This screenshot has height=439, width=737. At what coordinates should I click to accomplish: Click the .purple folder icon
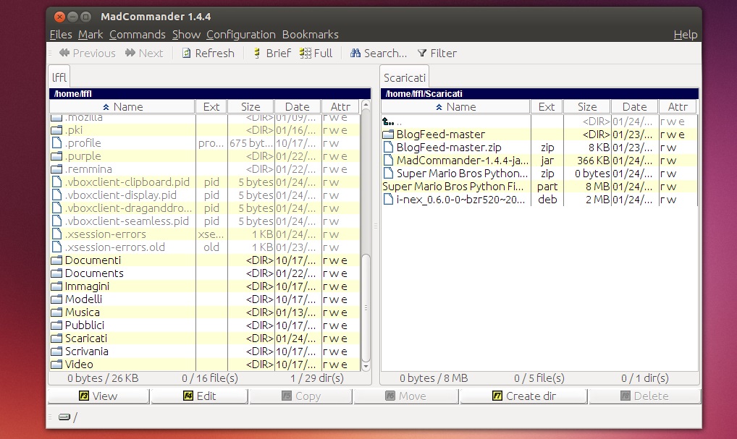pyautogui.click(x=56, y=156)
